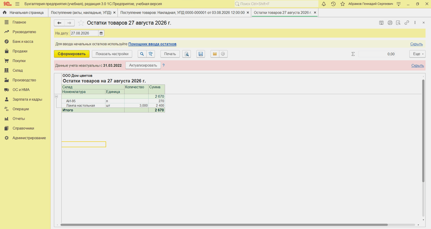Click the magnifier search icon in report toolbar
This screenshot has width=431, height=229.
point(142,54)
